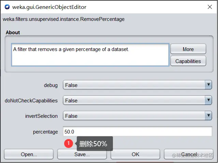The image size is (218, 163).
Task: Click the doNotCheckCapabilities label
Action: 31,101
